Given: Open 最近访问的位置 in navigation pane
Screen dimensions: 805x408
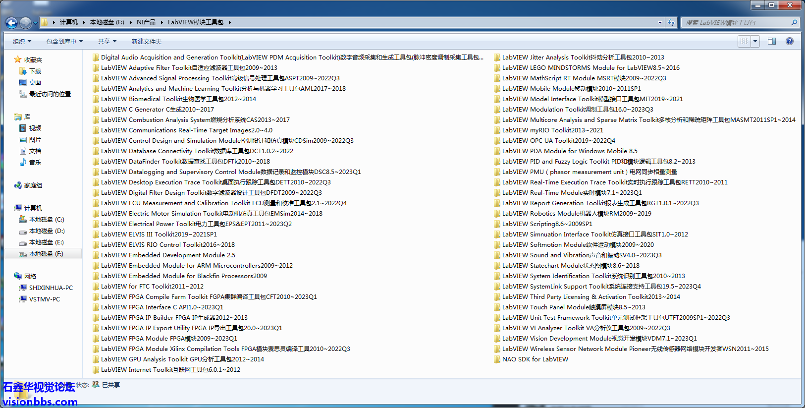Looking at the screenshot, I should 50,94.
